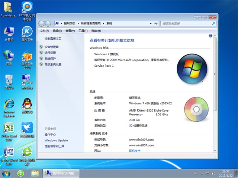Open the 工具(T) menu
Viewport: 238px width, 178px height.
click(83, 31)
